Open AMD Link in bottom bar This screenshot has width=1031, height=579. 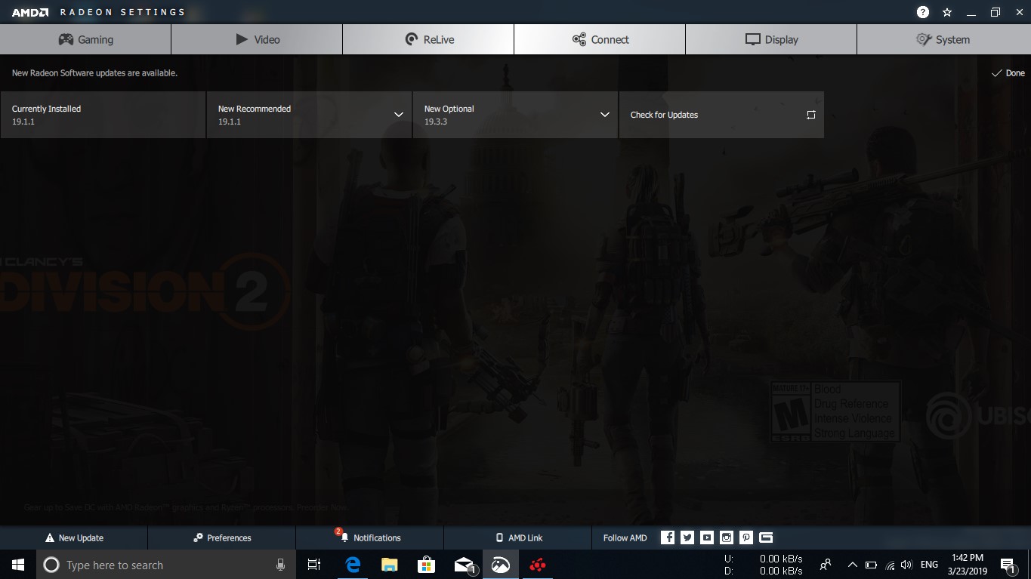click(518, 537)
